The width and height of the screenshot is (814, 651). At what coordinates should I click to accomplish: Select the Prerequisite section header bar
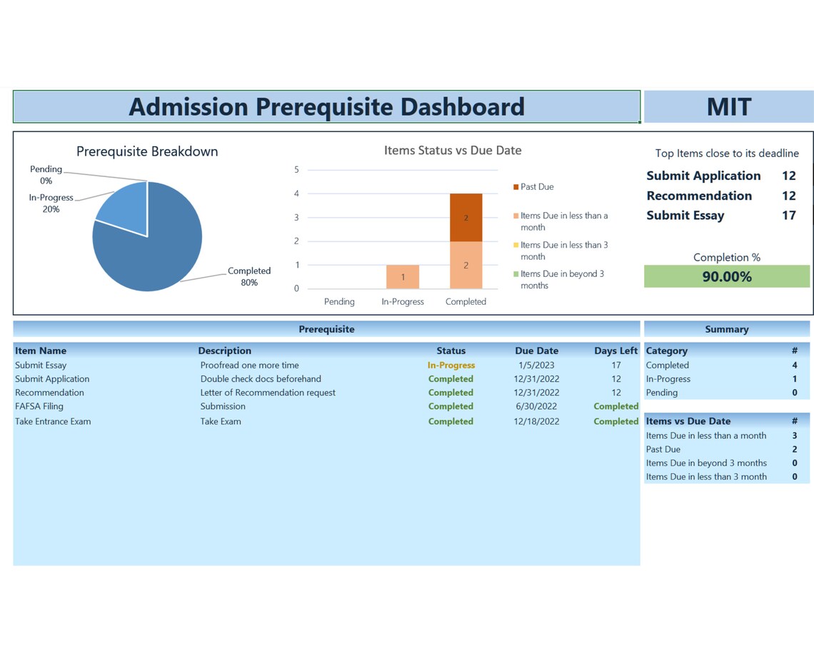click(x=326, y=329)
